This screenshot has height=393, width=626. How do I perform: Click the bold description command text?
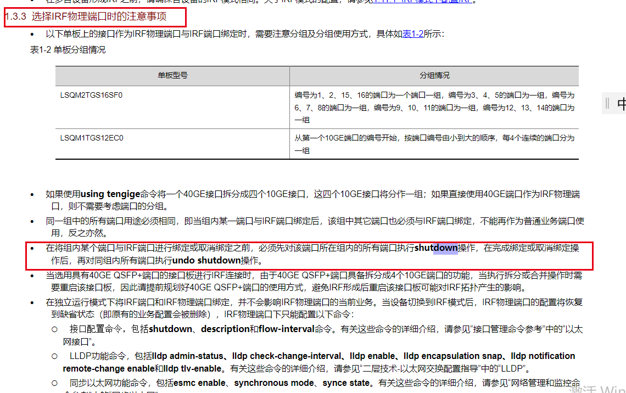[225, 329]
